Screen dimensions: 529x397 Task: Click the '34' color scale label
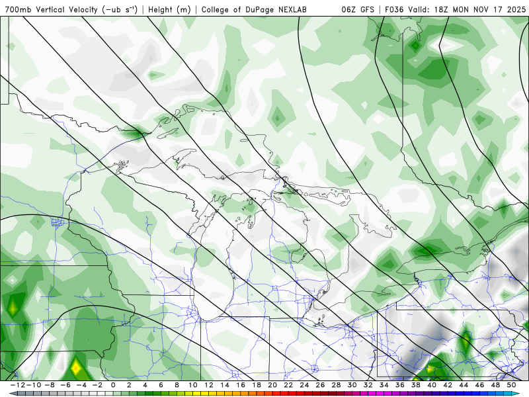point(384,385)
